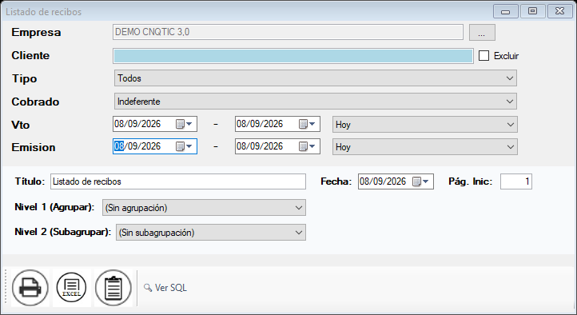Close the Listado de recibos window
Screen dimensions: 577x315
pos(559,11)
